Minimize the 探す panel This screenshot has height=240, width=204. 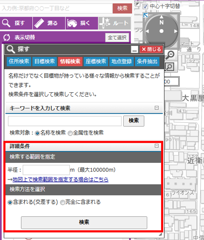coord(135,49)
